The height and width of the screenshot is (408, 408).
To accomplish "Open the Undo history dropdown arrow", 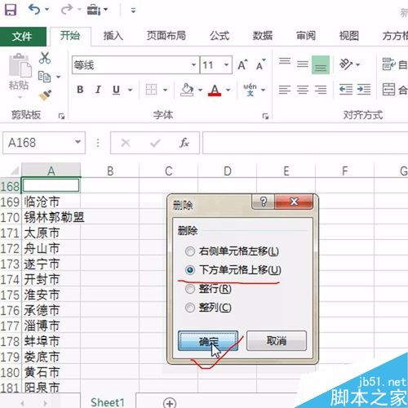I will pyautogui.click(x=47, y=10).
